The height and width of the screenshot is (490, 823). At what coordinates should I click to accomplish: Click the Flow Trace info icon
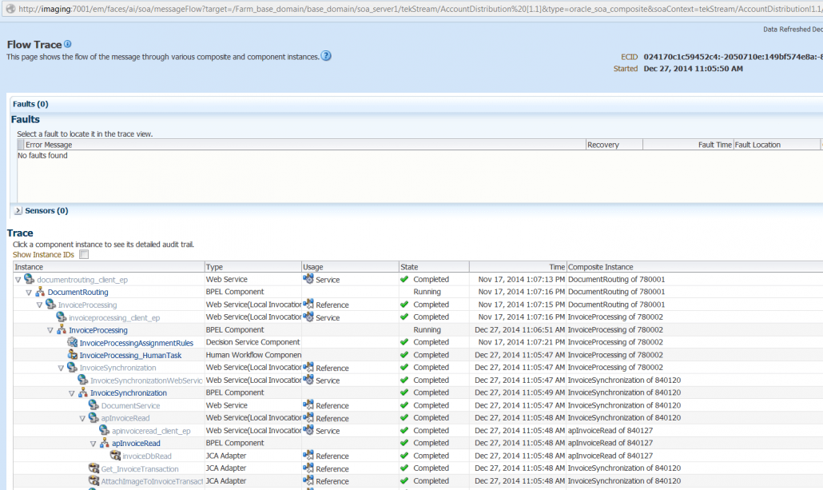pos(68,44)
